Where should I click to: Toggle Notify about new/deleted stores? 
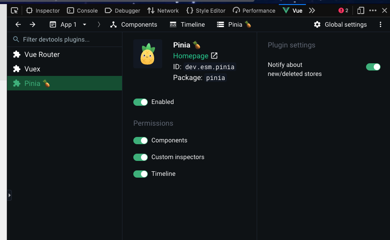[x=373, y=67]
